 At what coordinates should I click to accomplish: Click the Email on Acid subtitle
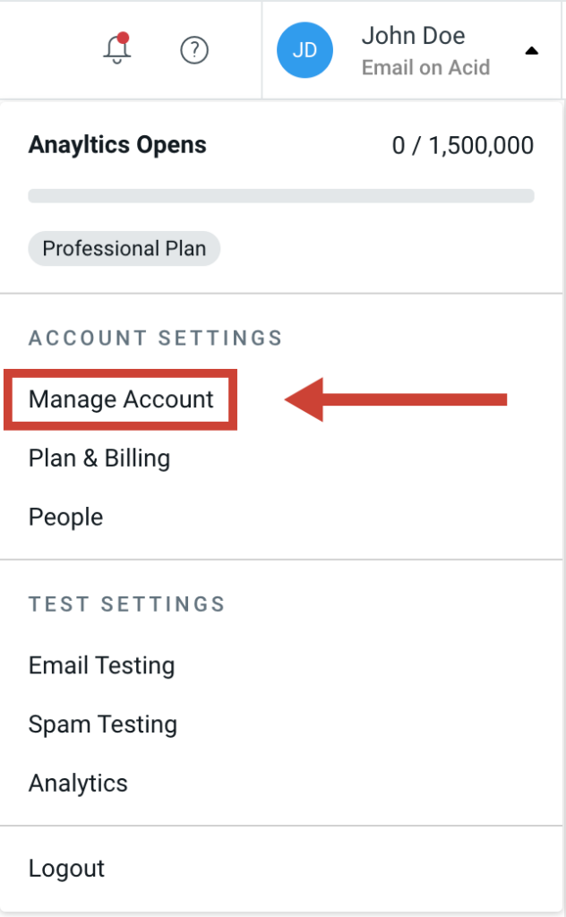(425, 68)
